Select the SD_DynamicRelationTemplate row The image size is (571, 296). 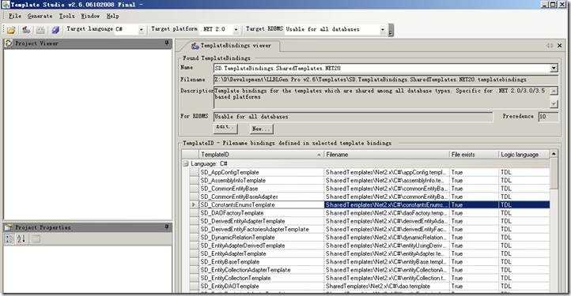click(x=369, y=238)
